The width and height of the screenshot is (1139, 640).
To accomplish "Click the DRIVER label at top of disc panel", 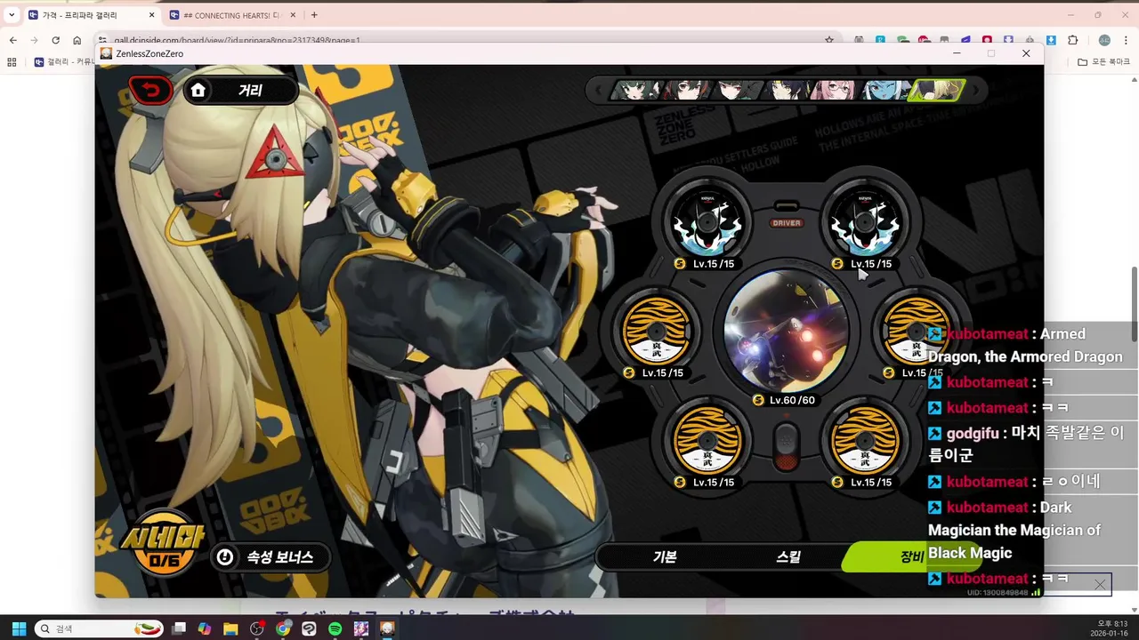I will coord(787,223).
